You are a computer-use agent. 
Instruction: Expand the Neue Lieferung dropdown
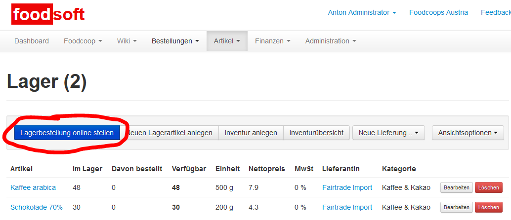[x=388, y=133]
